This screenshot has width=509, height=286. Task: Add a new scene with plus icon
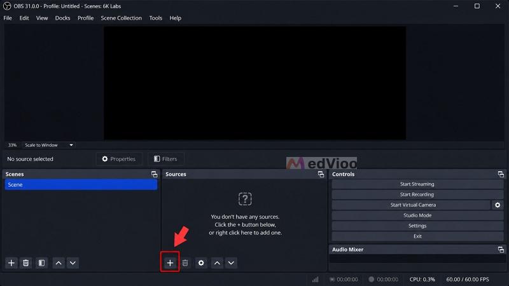click(x=11, y=263)
